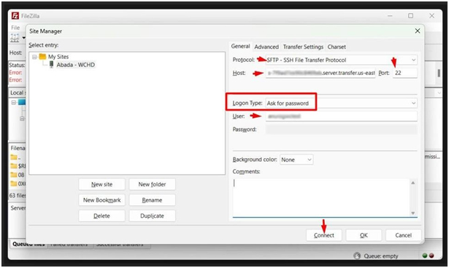
Task: Open the Transfer Settings tab
Action: [x=303, y=47]
